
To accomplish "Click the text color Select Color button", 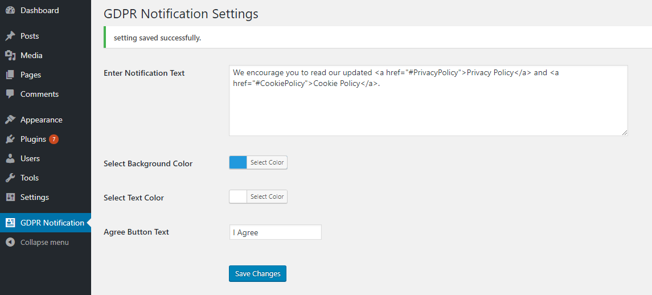I will click(x=267, y=197).
